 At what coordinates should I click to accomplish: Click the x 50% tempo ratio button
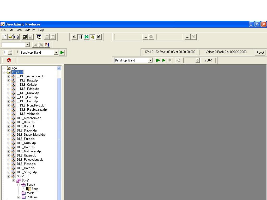tap(208, 60)
